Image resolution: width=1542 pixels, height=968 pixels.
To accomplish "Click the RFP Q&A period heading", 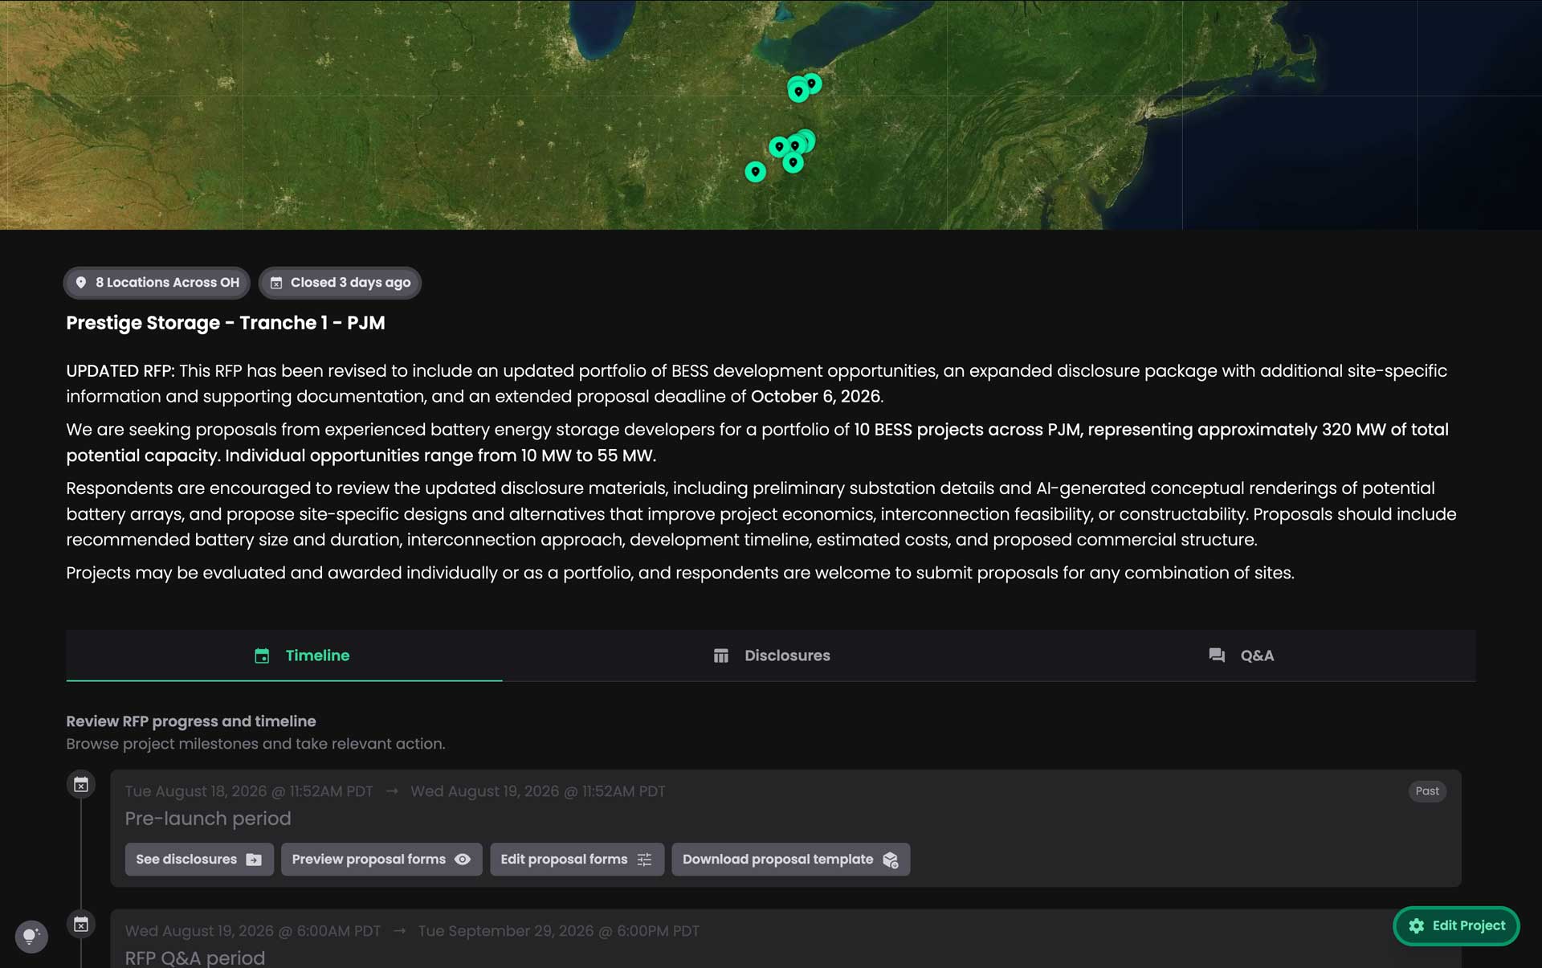I will (195, 958).
